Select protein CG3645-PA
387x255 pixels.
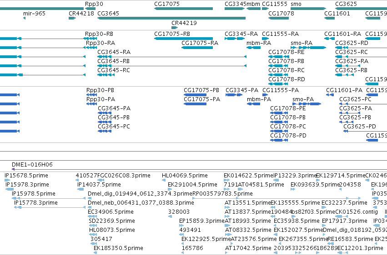coord(114,108)
